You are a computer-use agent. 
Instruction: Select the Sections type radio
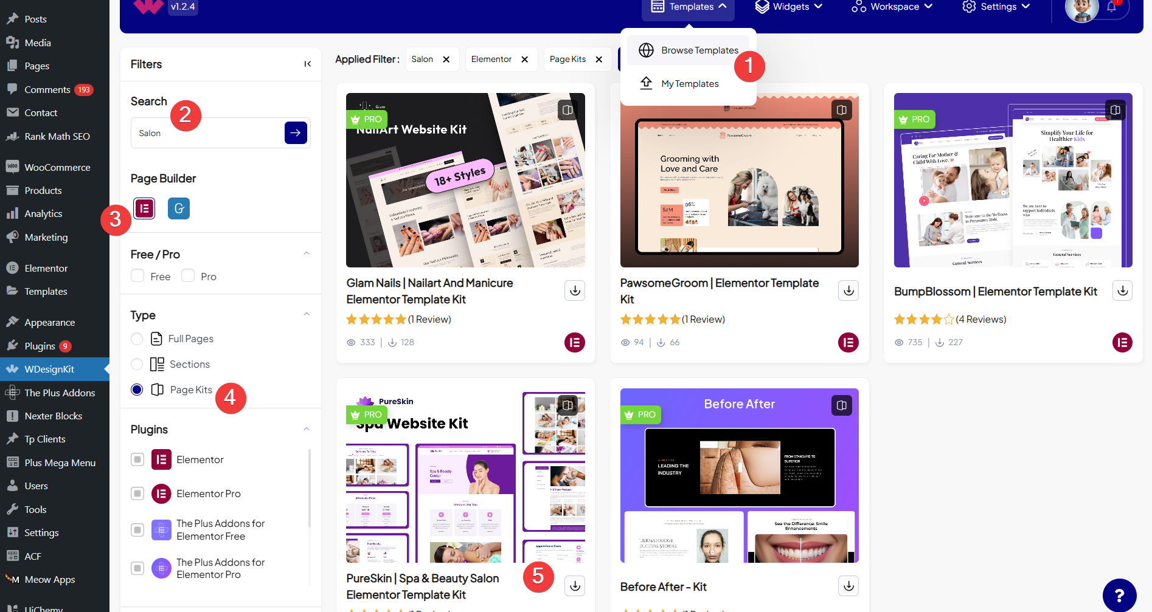coord(137,364)
